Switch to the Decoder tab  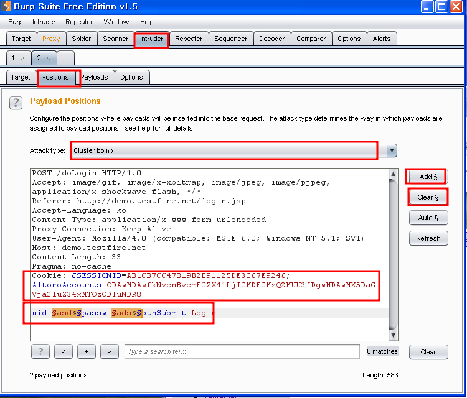pos(272,39)
